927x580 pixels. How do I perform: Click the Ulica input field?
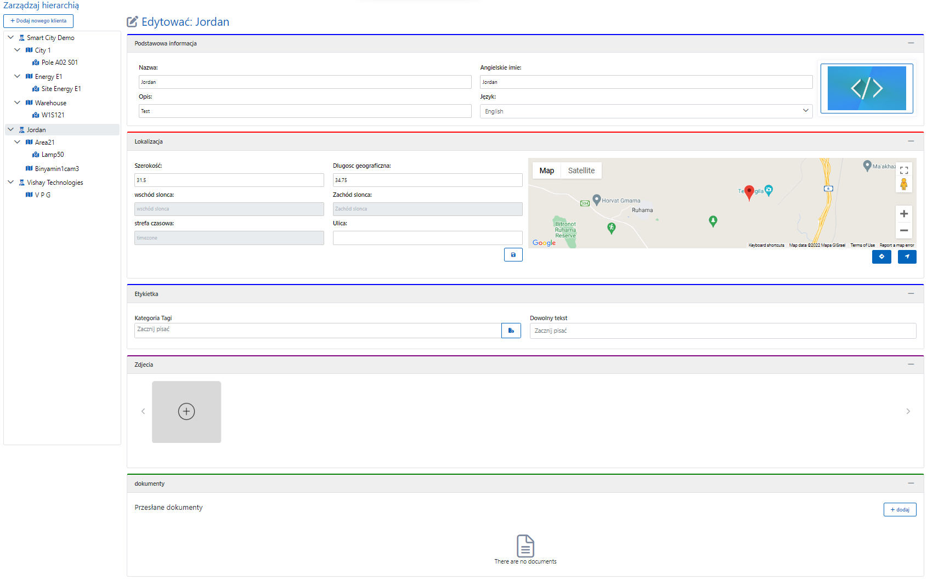(427, 238)
